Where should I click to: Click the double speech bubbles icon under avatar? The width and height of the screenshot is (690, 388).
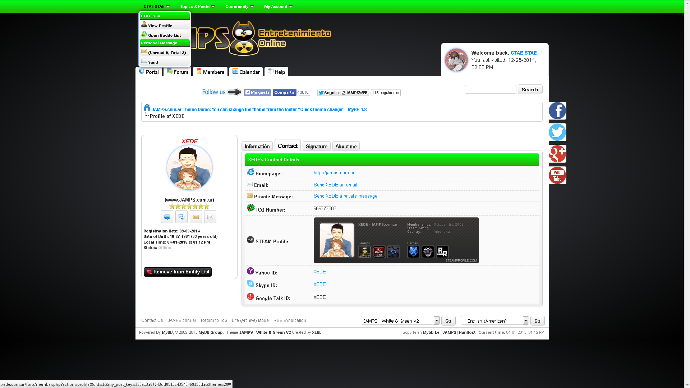coord(181,217)
